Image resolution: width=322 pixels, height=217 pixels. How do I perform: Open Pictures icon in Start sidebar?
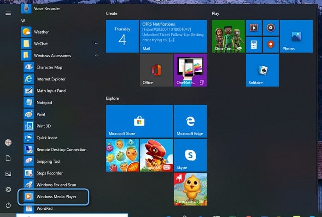8,174
